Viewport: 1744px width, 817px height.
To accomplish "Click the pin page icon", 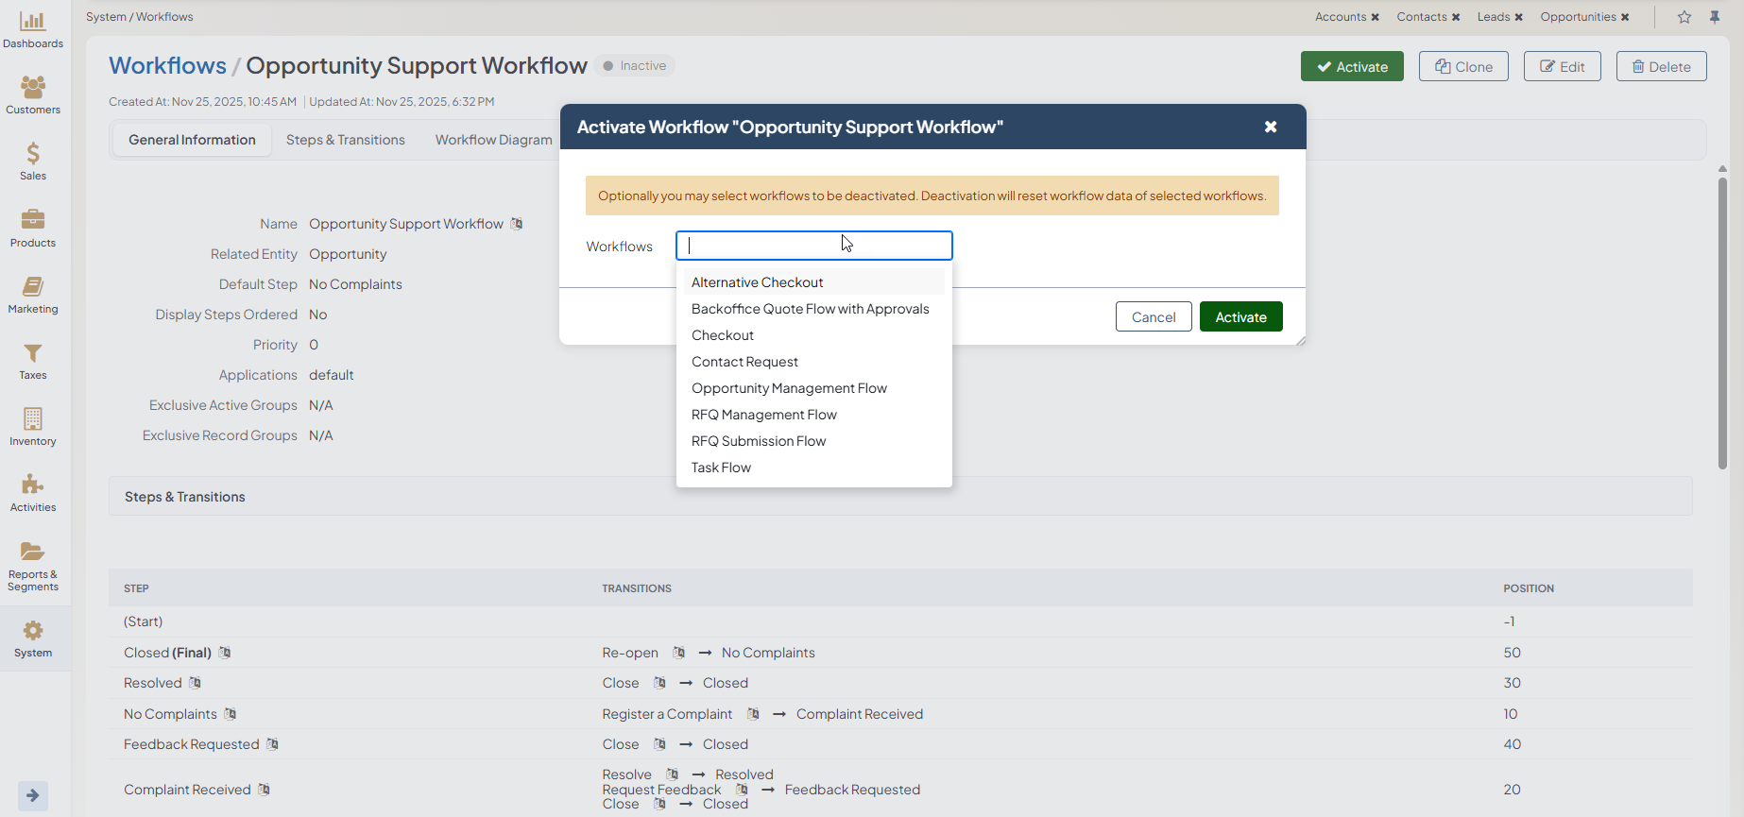I will coord(1715,17).
